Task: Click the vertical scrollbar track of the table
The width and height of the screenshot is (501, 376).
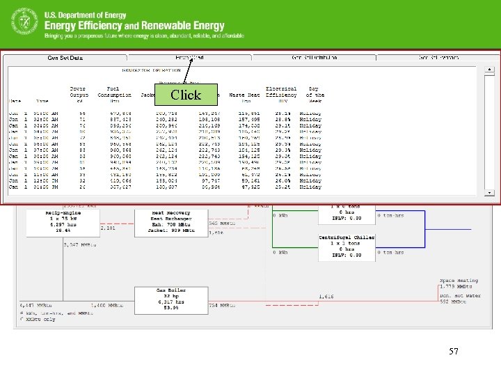Action: 489,132
